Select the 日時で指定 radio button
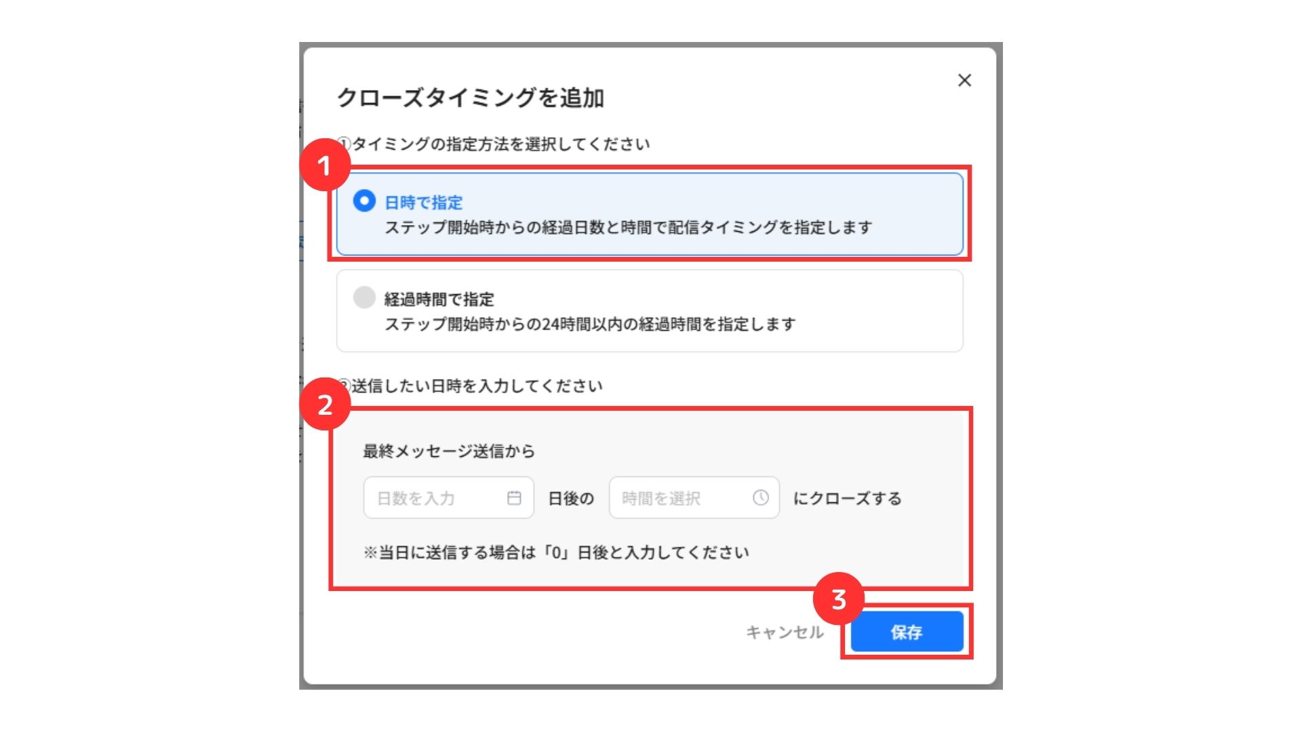 [364, 201]
